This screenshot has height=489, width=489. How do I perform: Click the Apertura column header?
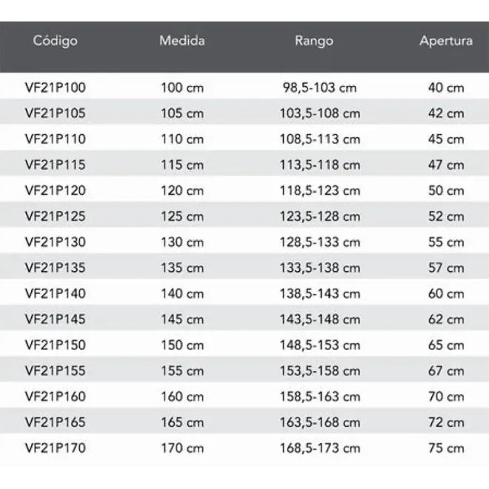[x=446, y=41]
